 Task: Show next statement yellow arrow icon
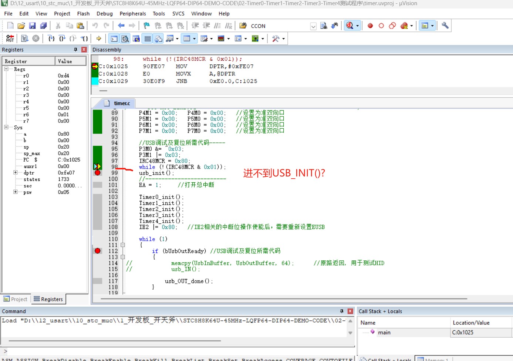pos(99,38)
